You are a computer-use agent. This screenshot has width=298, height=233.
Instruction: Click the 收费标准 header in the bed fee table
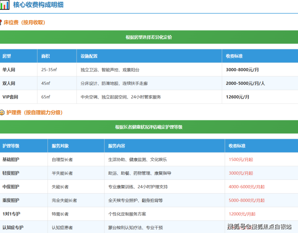point(234,56)
